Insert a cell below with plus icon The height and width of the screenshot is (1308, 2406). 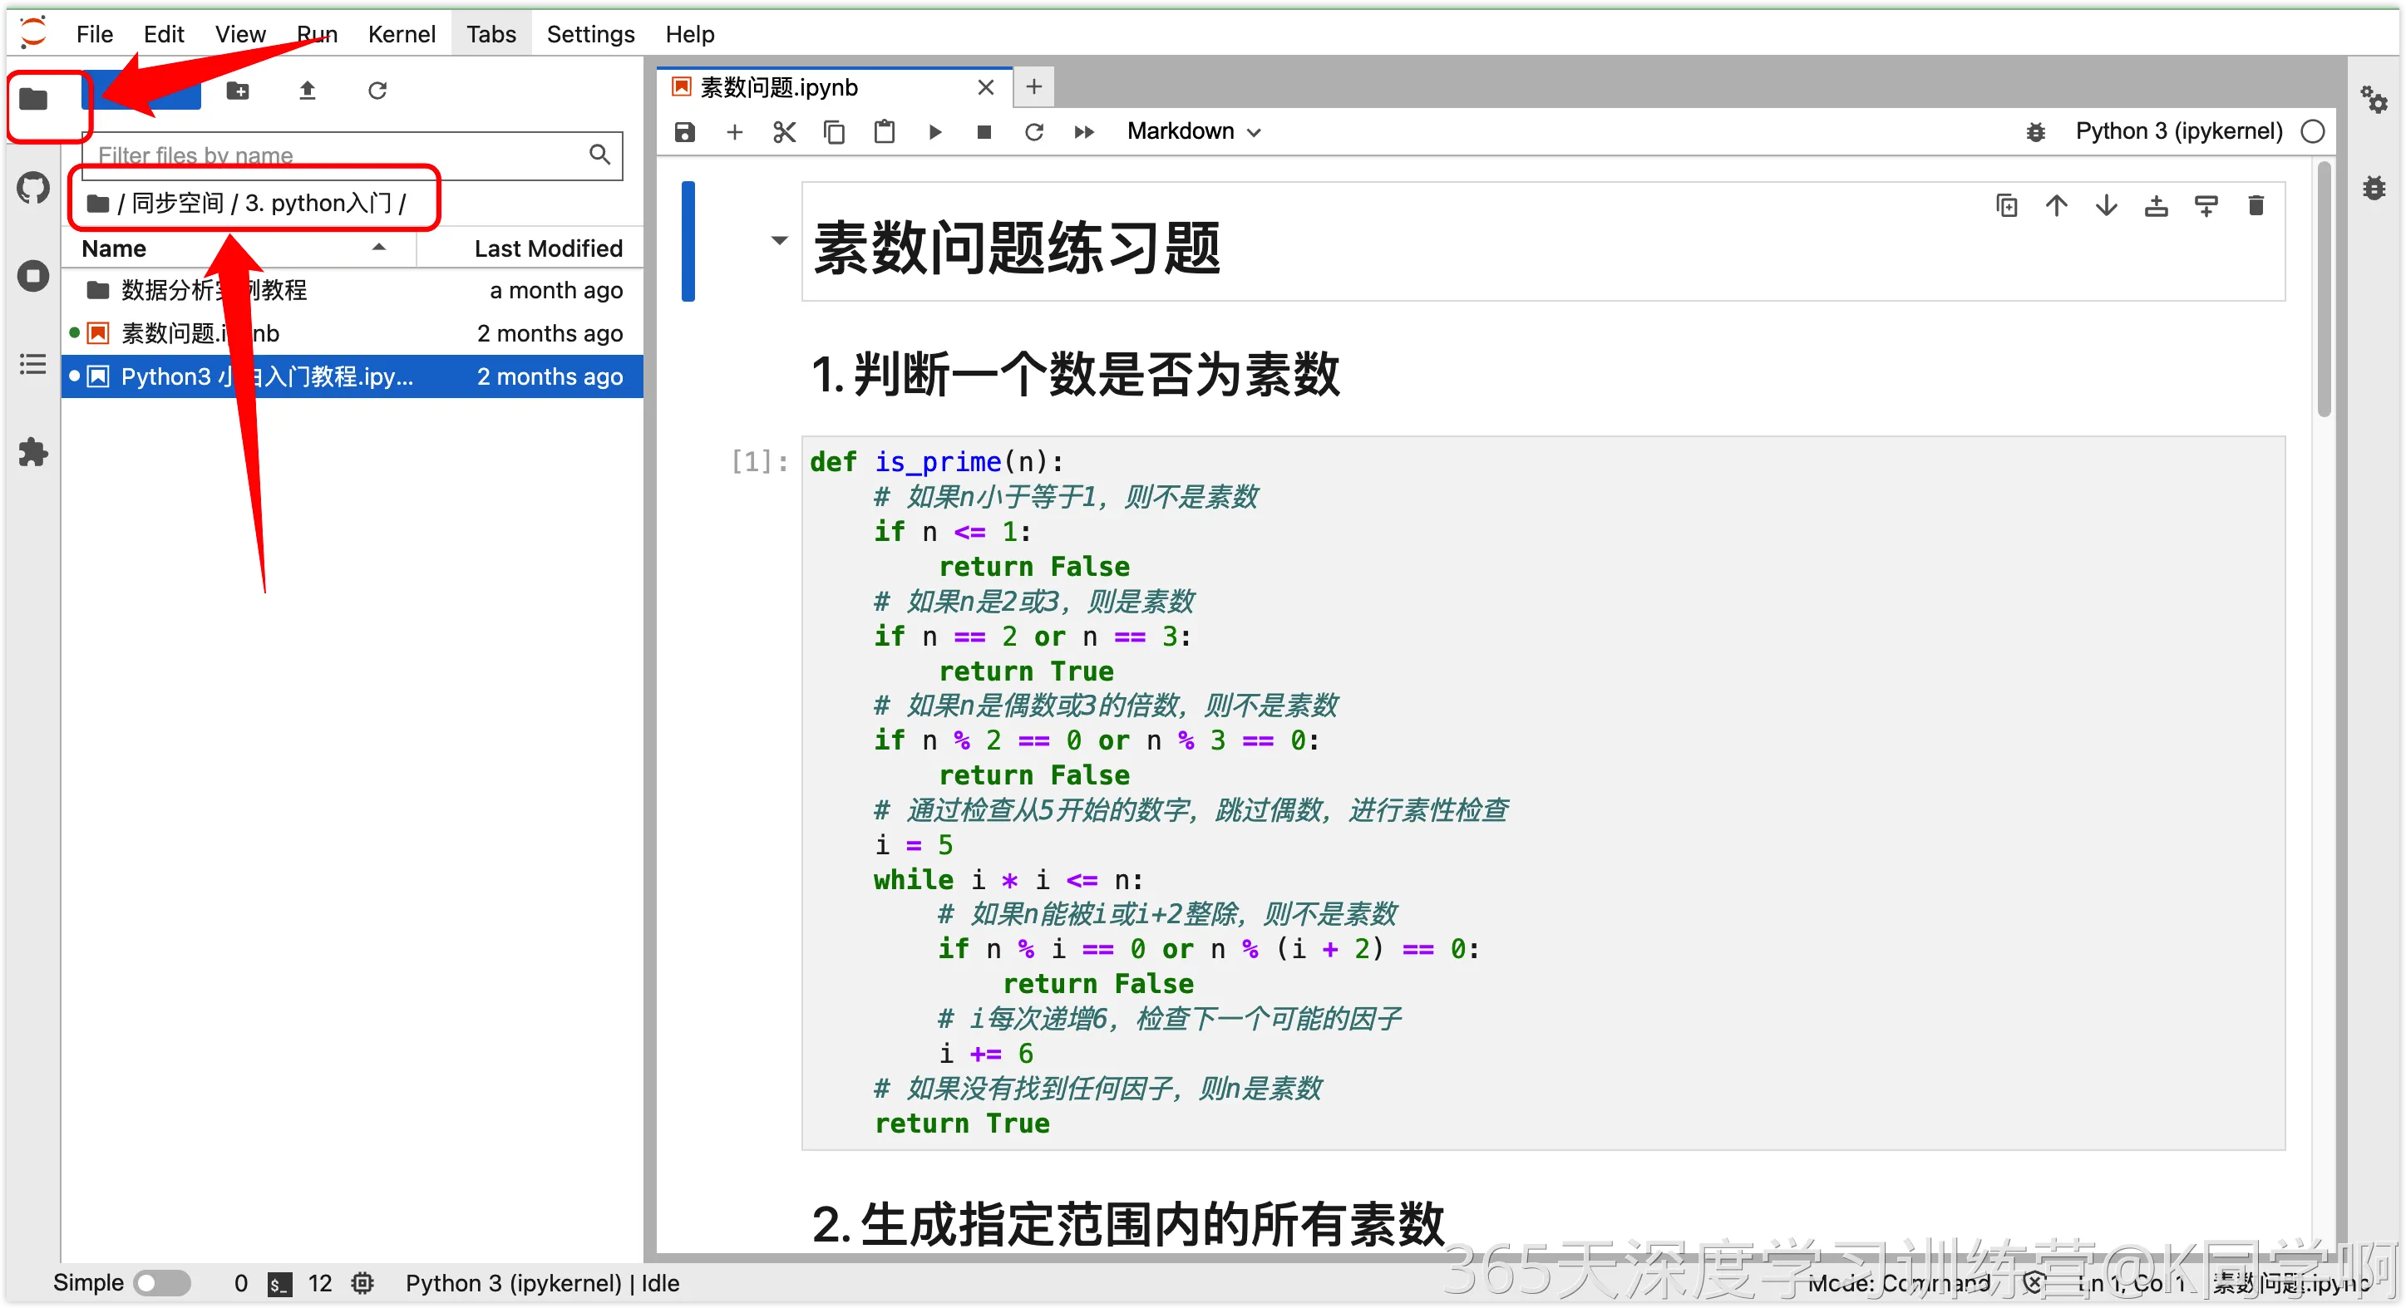point(734,131)
